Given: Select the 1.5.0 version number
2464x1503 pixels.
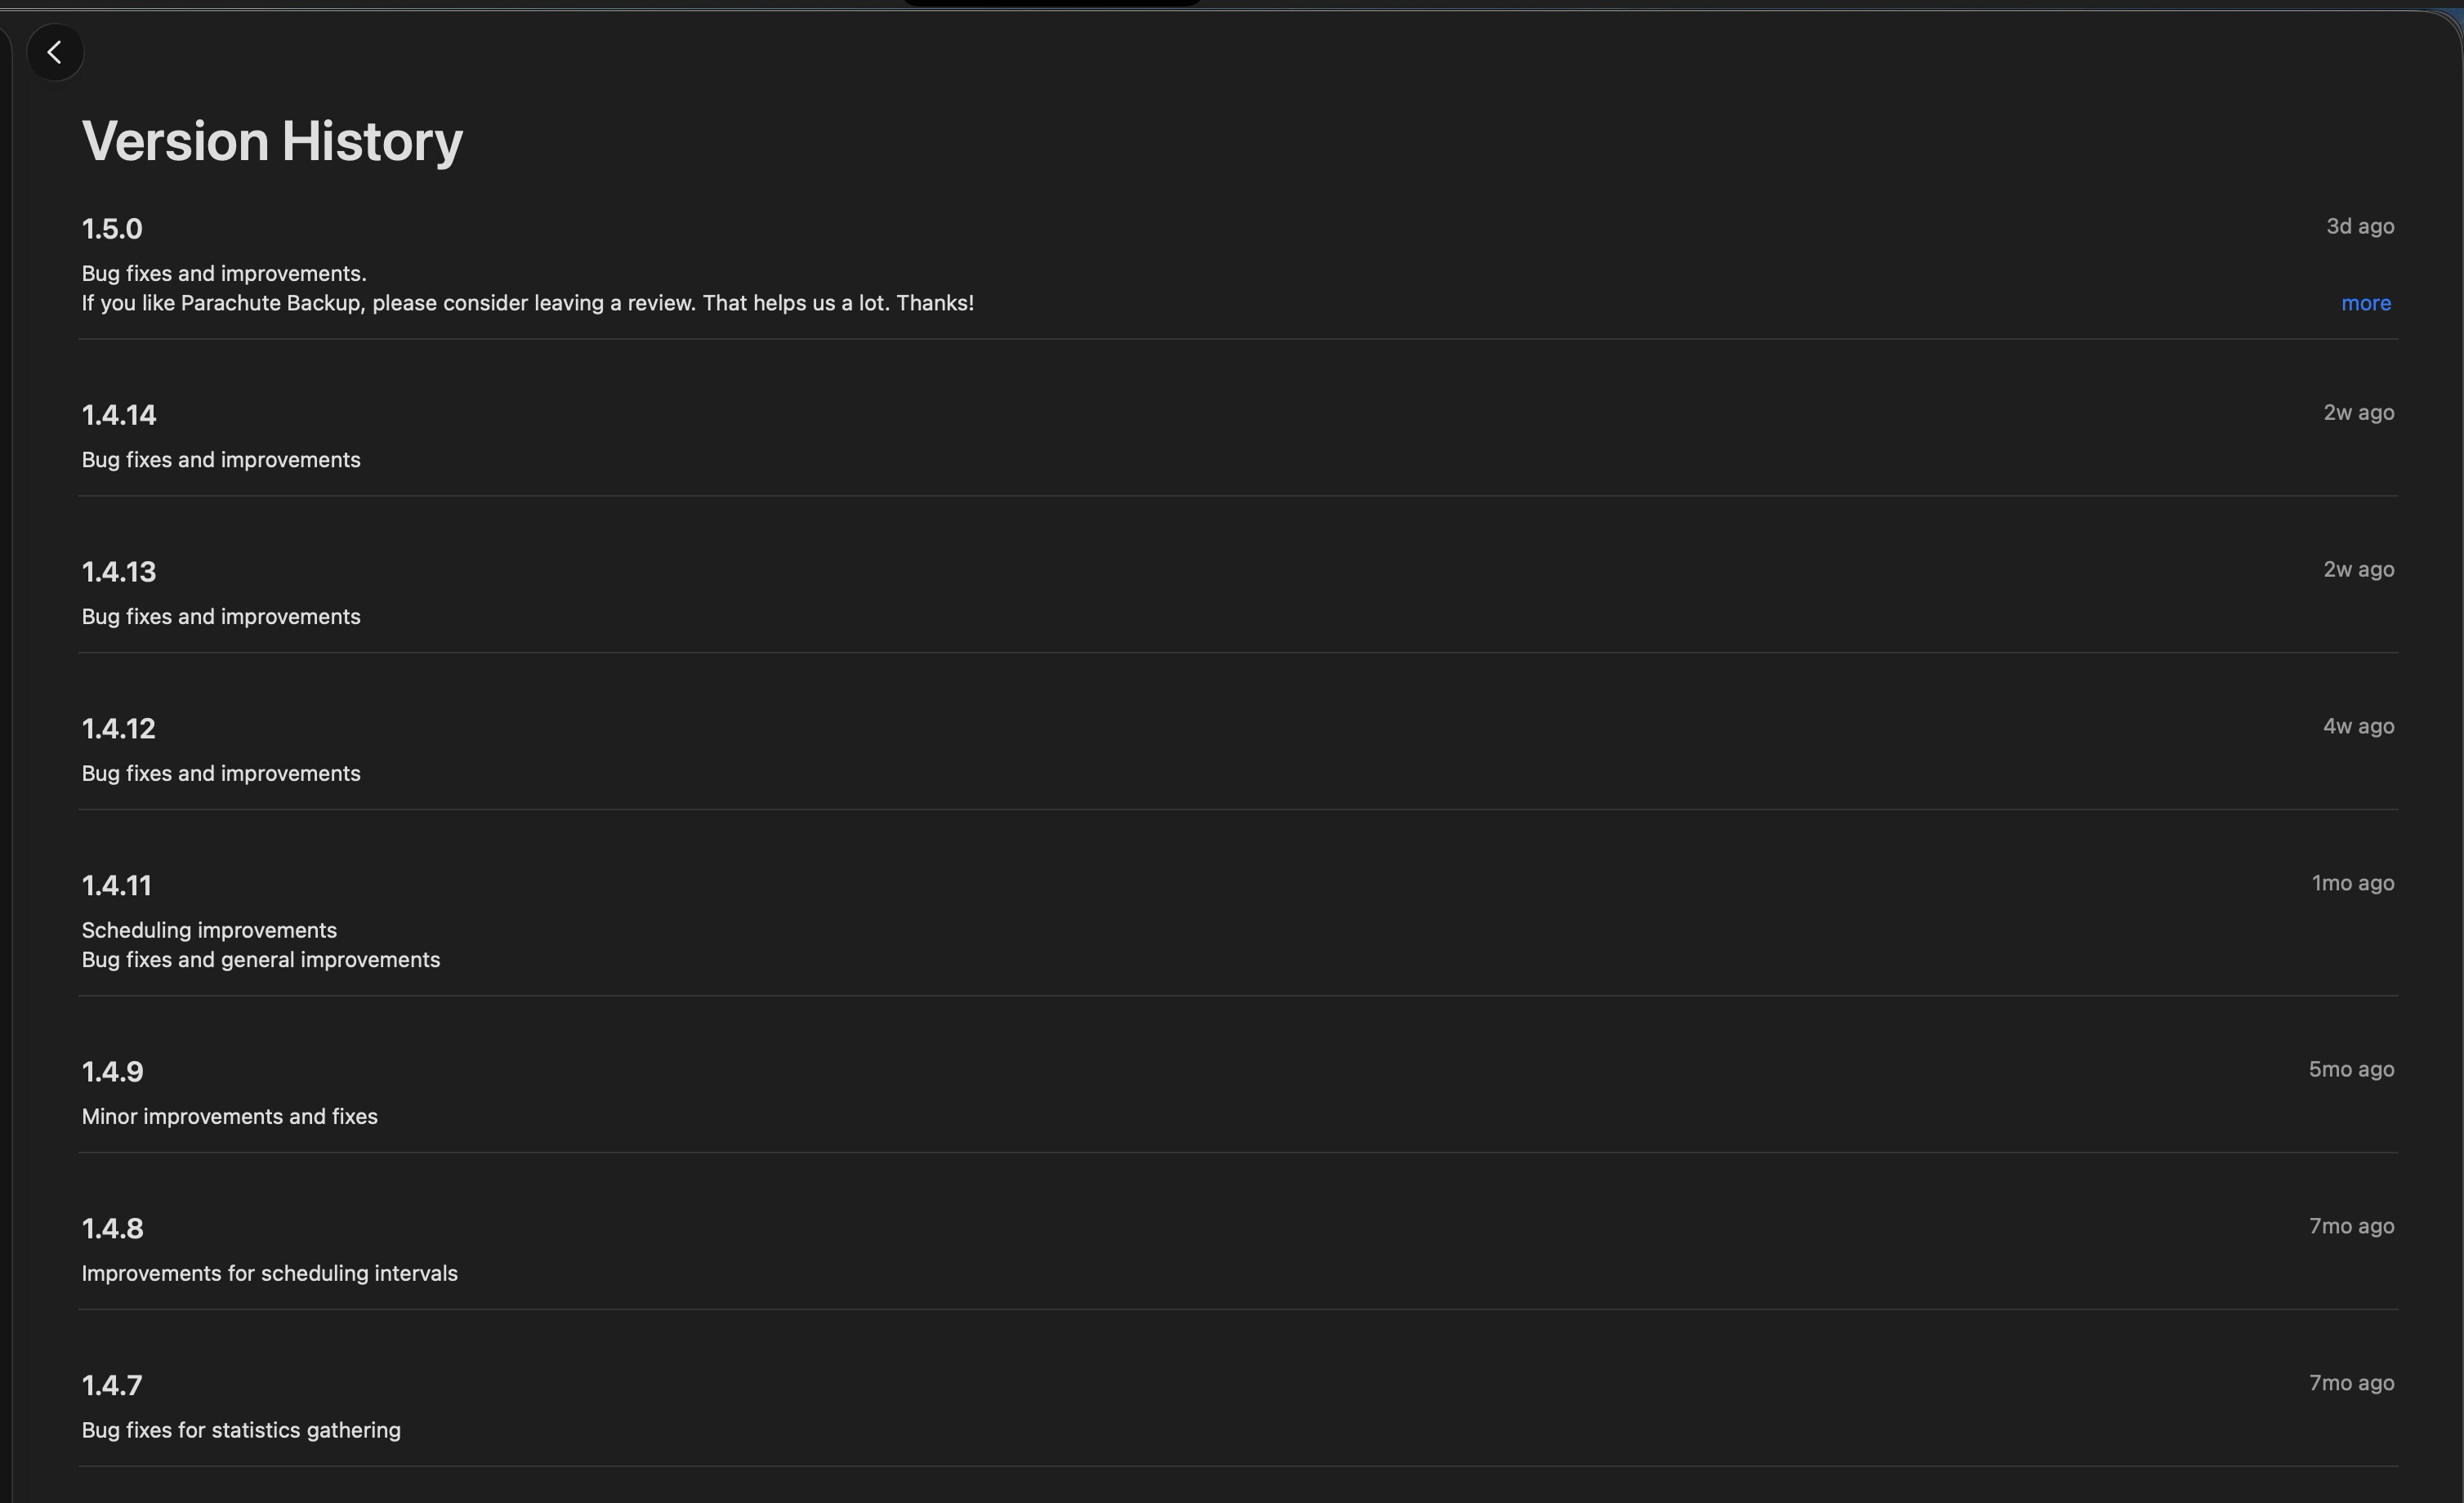Looking at the screenshot, I should tap(112, 229).
